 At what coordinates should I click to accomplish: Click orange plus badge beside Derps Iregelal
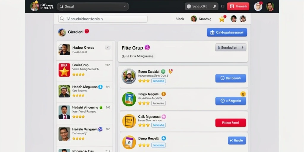pos(164,94)
